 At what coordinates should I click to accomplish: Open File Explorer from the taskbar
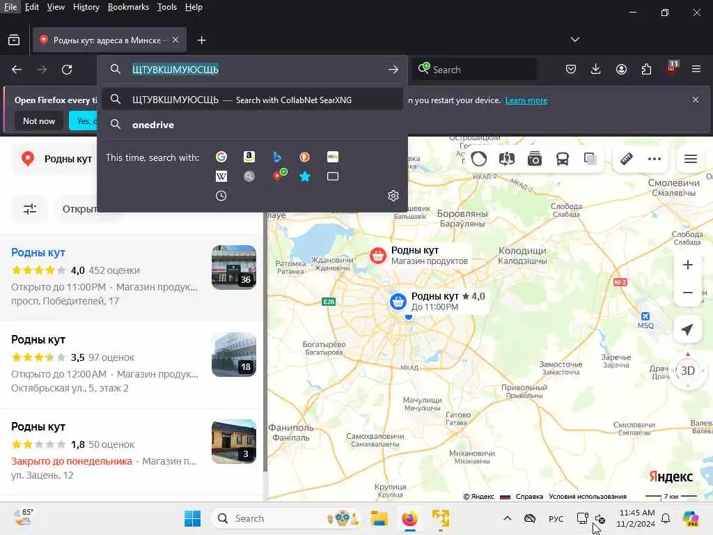click(x=379, y=518)
